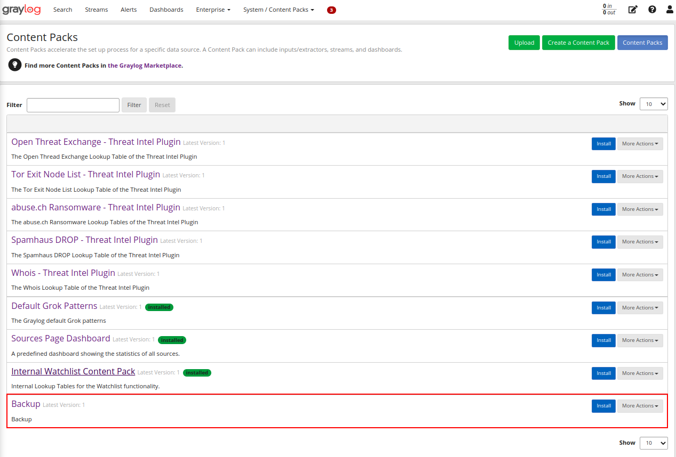Expand the System / Content Packs menu
This screenshot has height=457, width=676.
(279, 10)
